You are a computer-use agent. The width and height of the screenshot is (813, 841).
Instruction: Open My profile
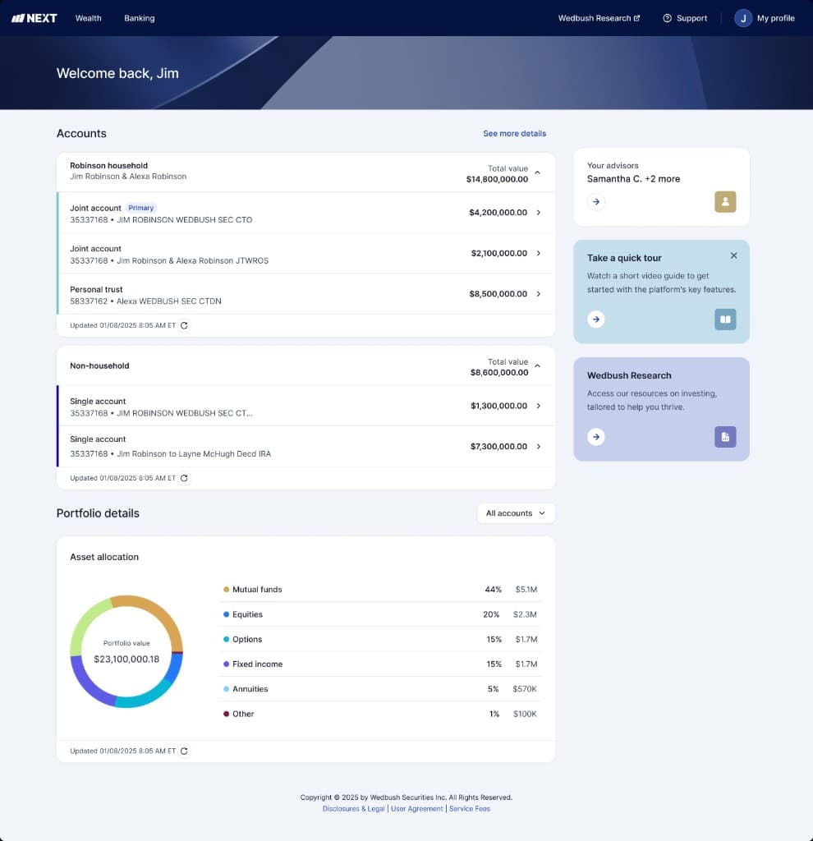pos(775,18)
